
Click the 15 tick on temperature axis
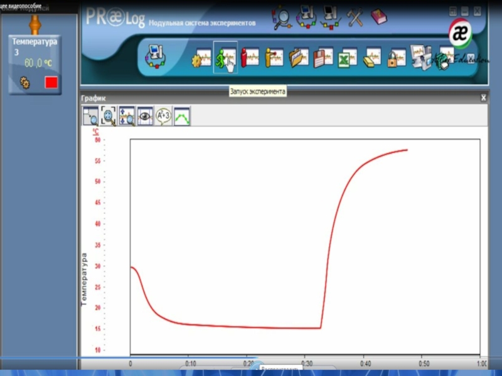click(98, 328)
